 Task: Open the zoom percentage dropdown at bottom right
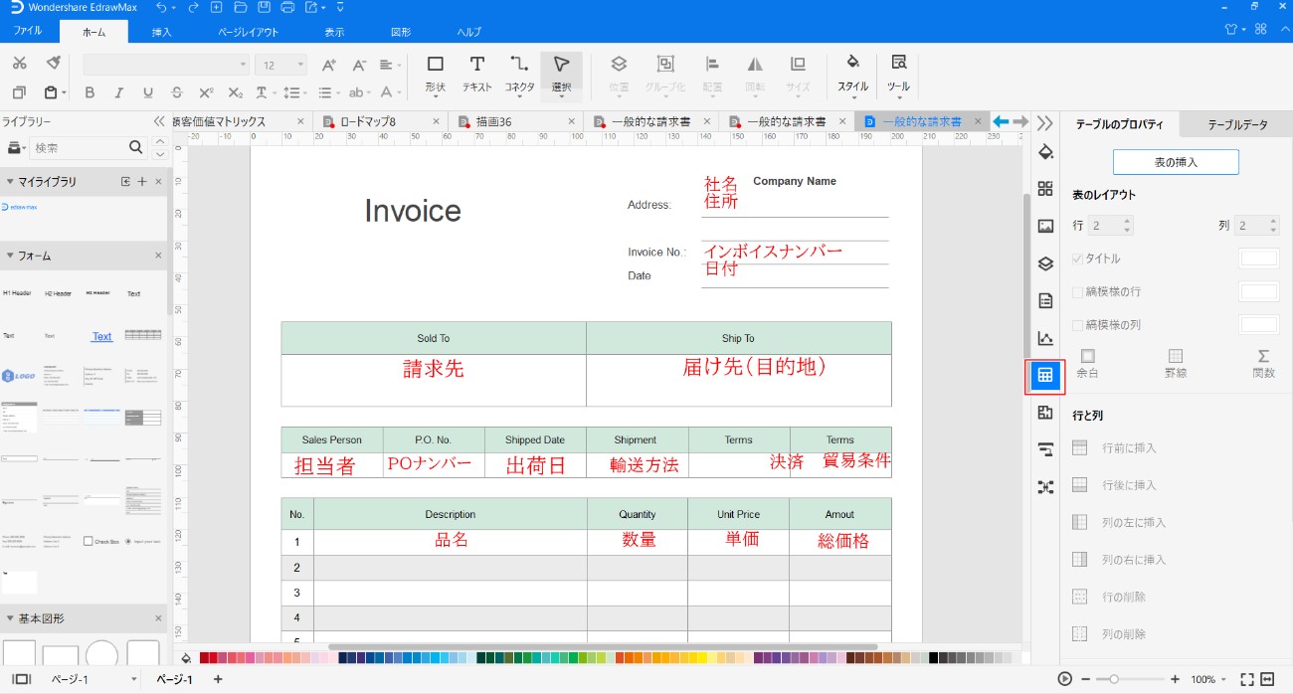click(x=1205, y=677)
